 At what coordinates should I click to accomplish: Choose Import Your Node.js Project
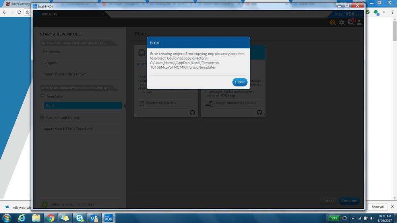(x=65, y=74)
